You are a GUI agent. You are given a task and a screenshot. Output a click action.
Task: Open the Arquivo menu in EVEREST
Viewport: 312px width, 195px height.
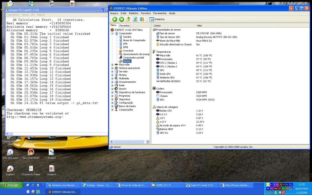(114, 13)
